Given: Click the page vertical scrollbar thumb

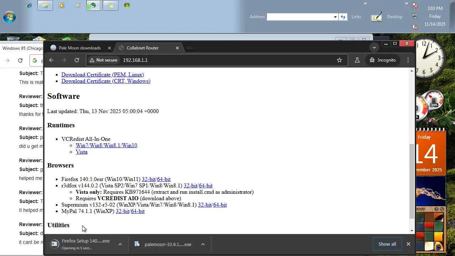Looking at the screenshot, I should click(x=412, y=181).
